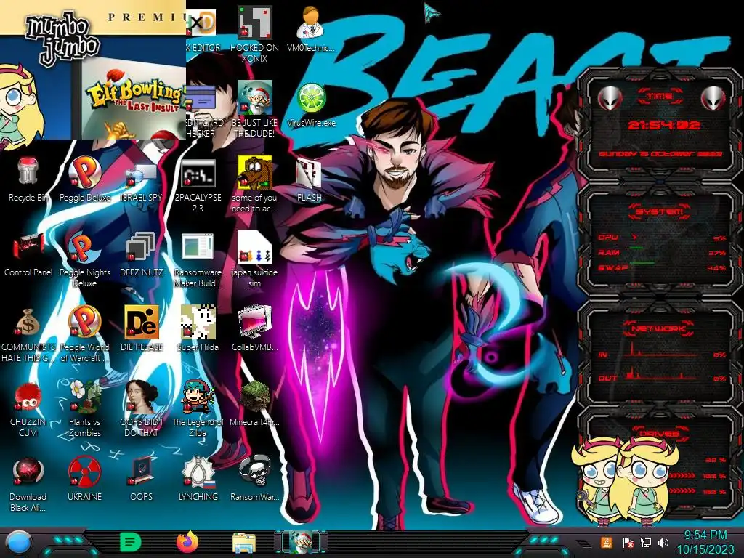Select the Peggle Nights Deluxe icon
The width and height of the screenshot is (744, 558).
point(84,260)
